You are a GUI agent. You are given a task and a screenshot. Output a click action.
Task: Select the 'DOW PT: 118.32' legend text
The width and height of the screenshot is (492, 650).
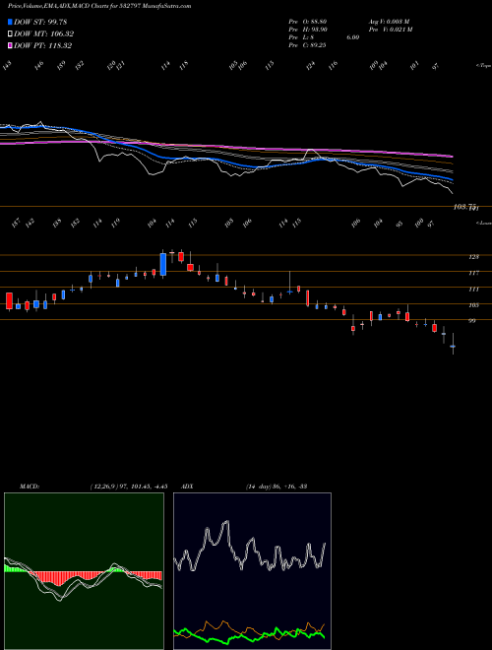[43, 45]
